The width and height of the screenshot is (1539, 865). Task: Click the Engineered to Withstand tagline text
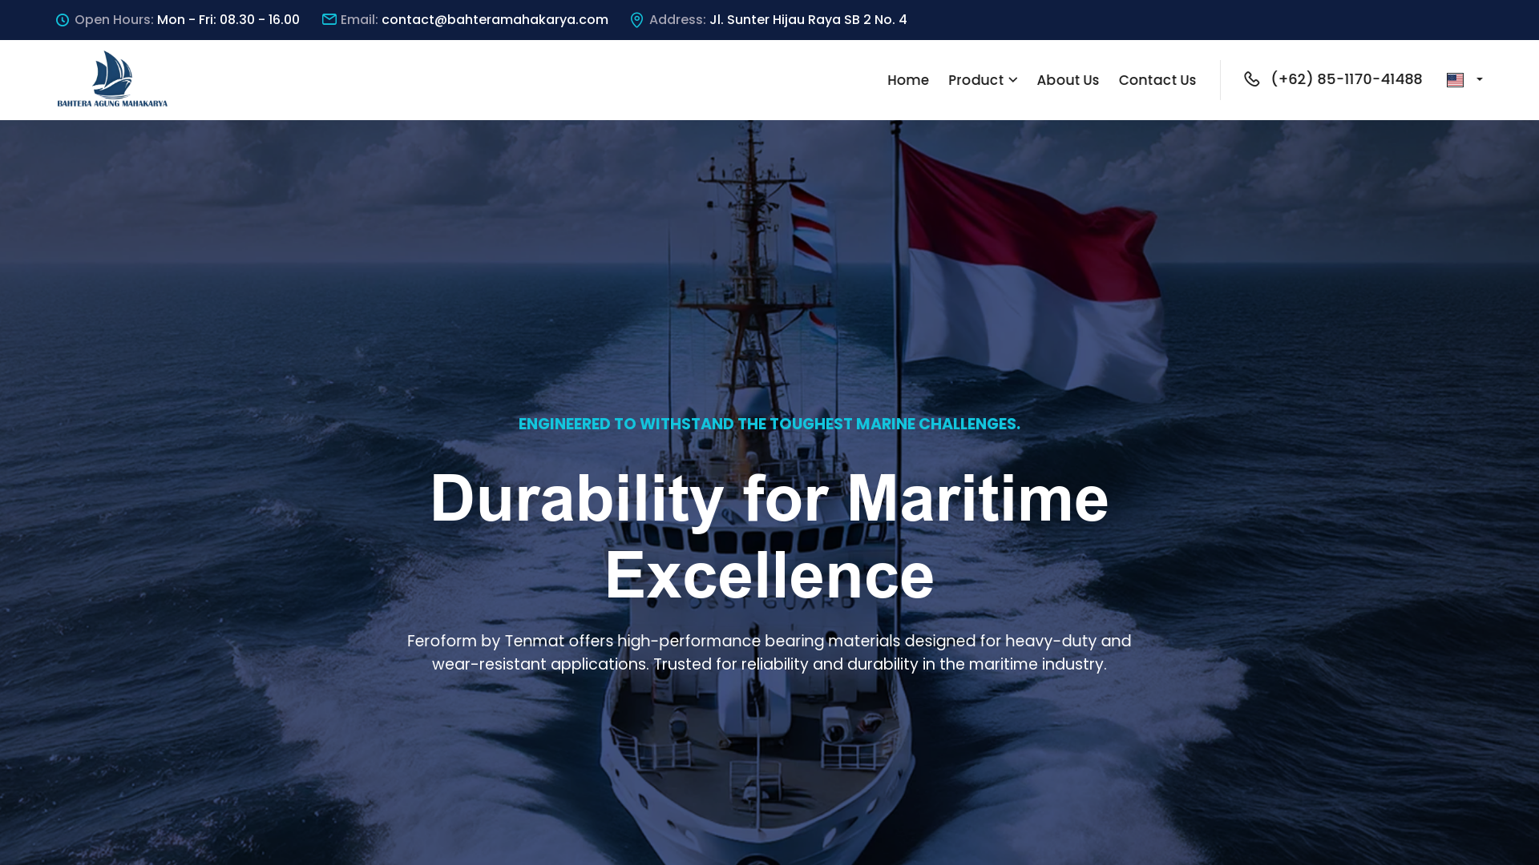click(769, 424)
